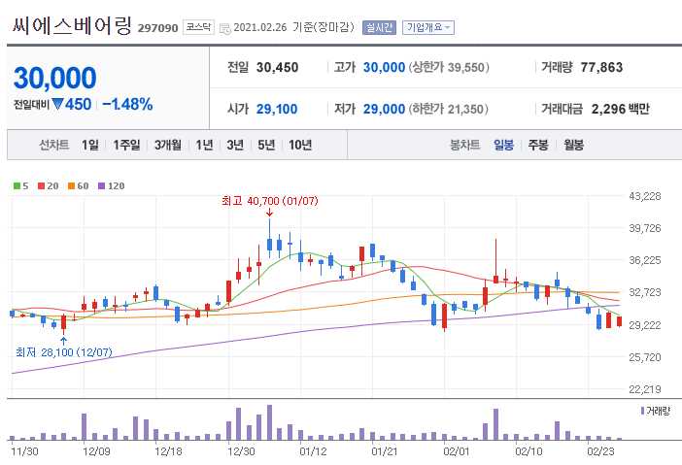Screen dimensions: 682x465
Task: Switch to the 10년 chart period
Action: coord(300,145)
